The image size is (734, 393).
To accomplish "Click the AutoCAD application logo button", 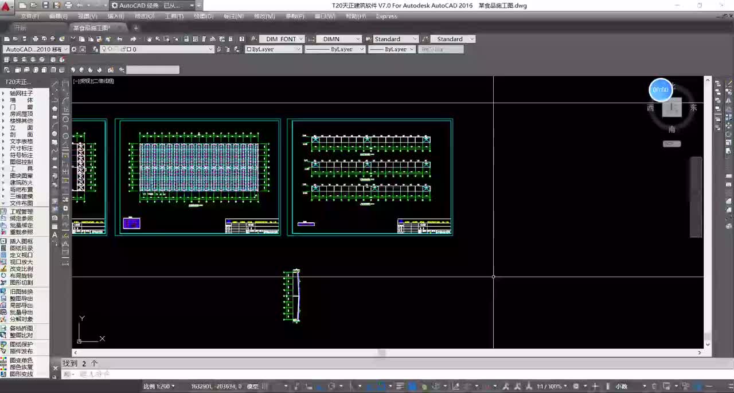I will click(x=7, y=6).
